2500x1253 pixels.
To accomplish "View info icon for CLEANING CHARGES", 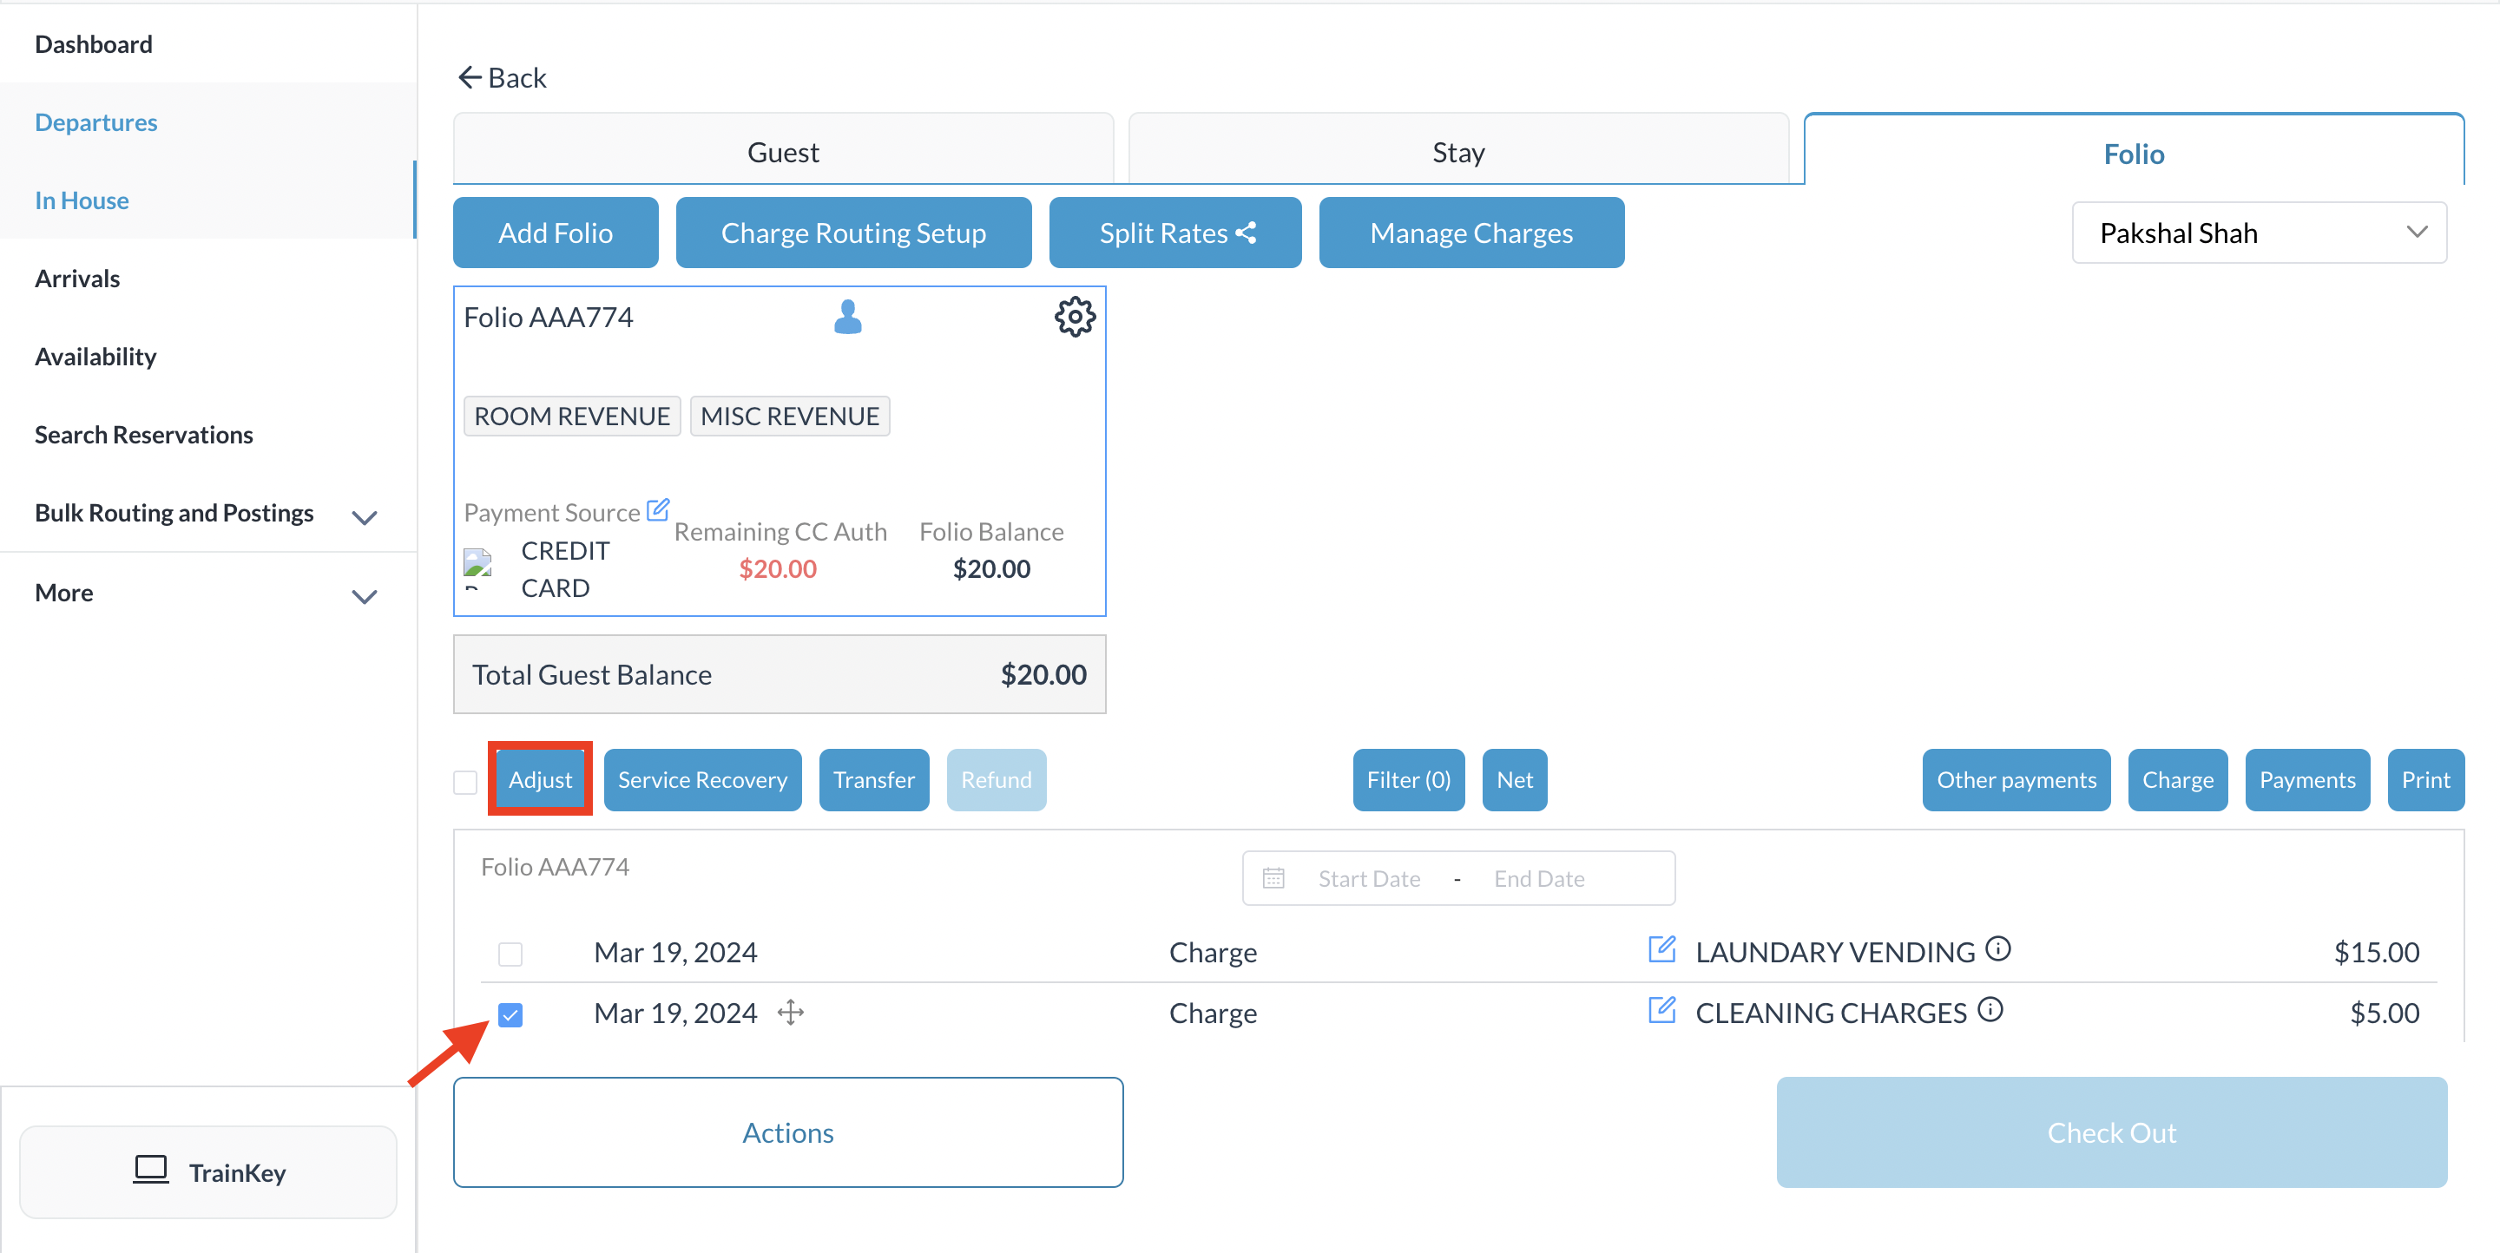I will coord(1990,1011).
